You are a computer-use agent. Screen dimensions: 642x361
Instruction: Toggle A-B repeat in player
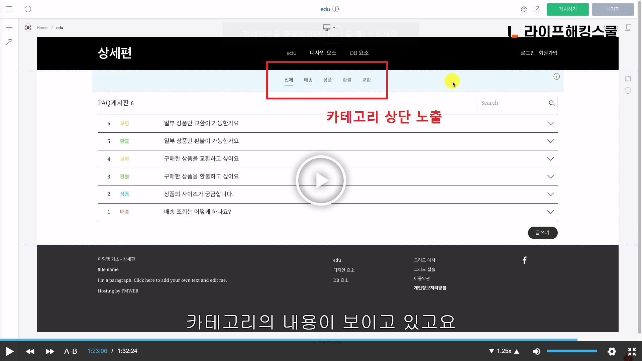coord(71,351)
